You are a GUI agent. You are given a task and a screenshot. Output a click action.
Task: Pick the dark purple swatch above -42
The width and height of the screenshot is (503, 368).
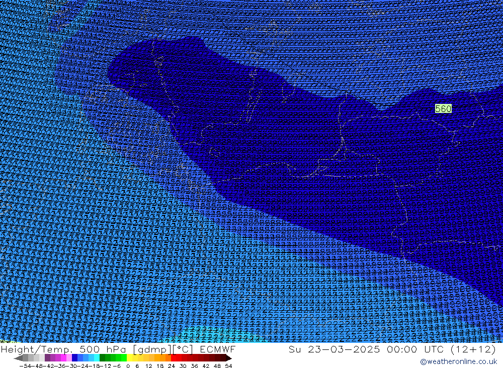pyautogui.click(x=47, y=358)
